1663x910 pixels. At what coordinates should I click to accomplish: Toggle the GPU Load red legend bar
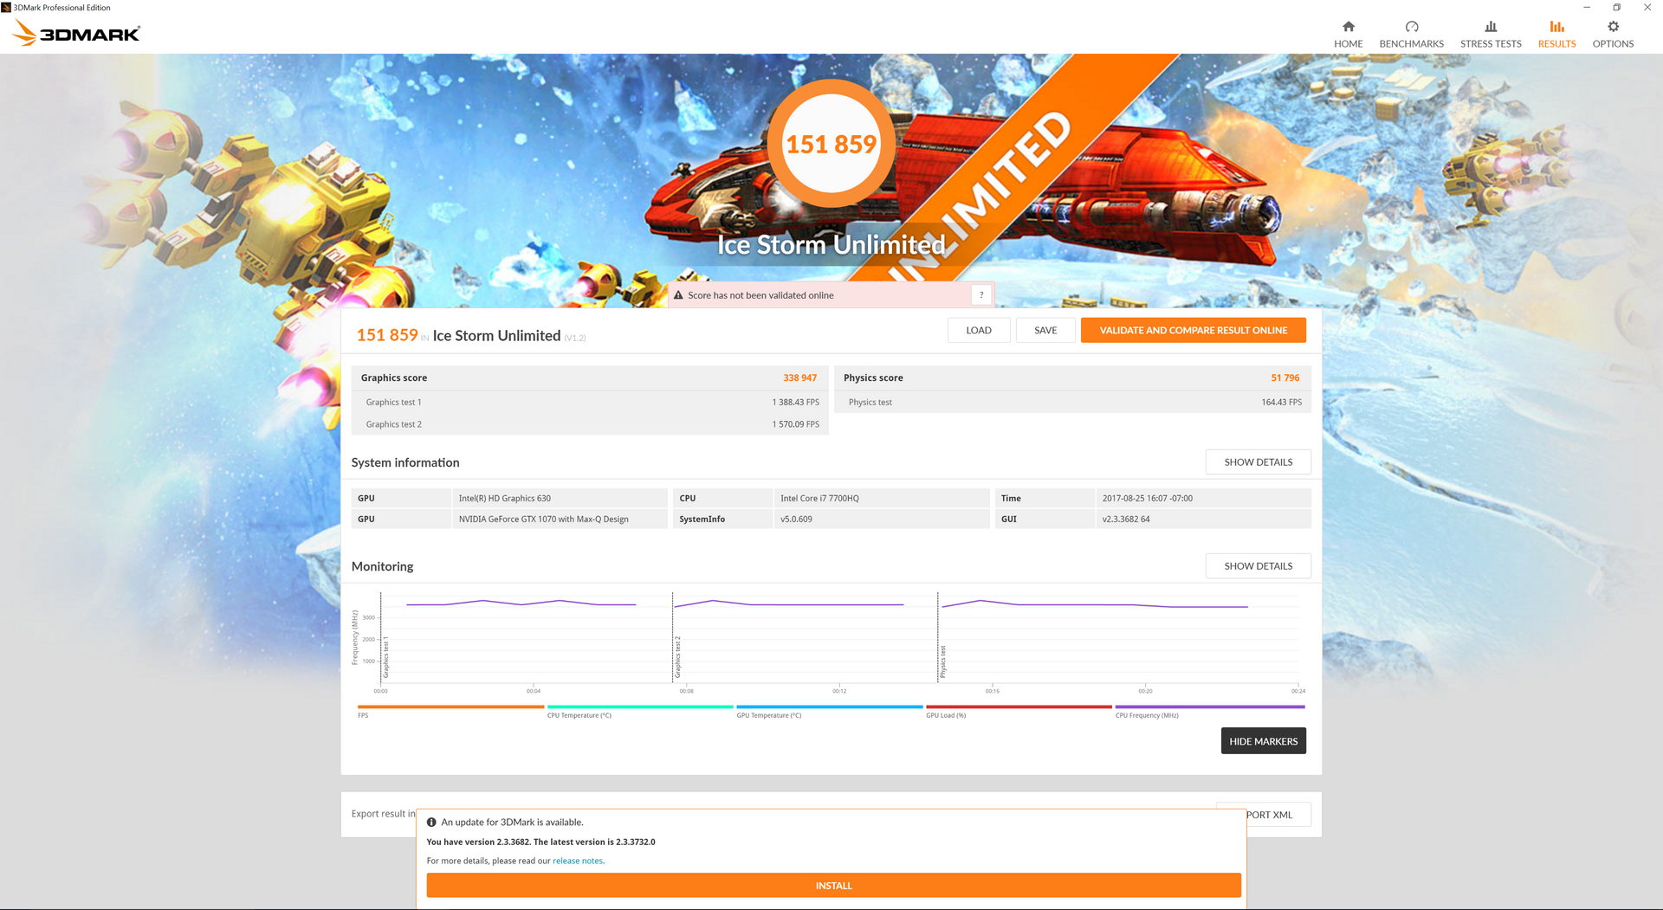pos(1019,707)
